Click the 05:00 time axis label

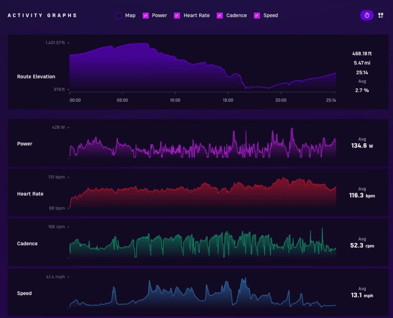coord(122,100)
